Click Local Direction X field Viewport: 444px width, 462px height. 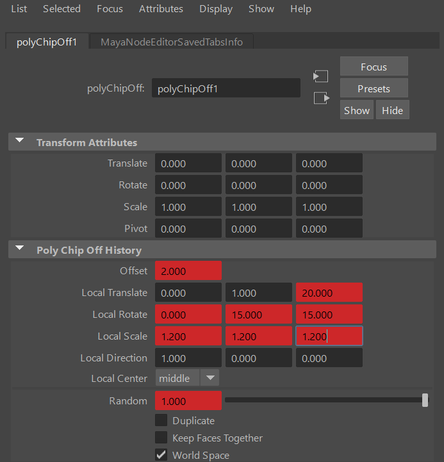(x=188, y=358)
